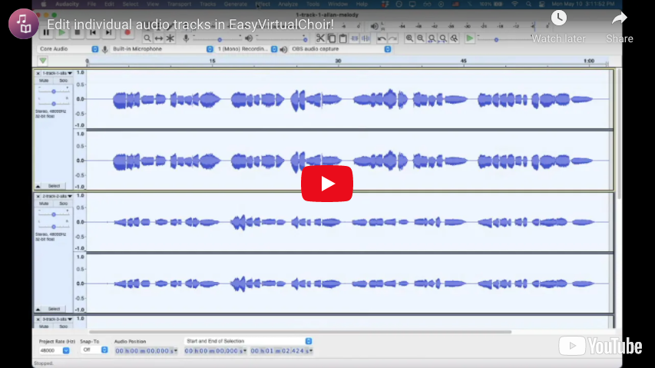Click the Cut scissors icon
This screenshot has height=368, width=655.
pos(320,38)
